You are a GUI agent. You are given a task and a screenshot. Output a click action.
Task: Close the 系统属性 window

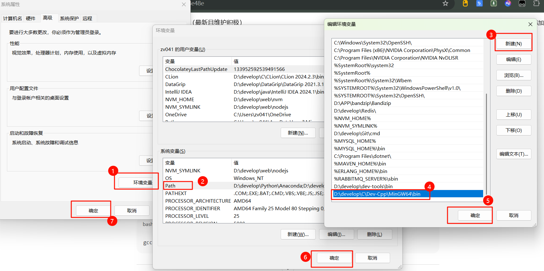click(x=184, y=4)
